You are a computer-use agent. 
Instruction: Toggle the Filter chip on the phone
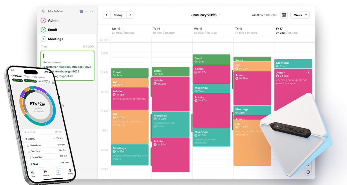(17, 80)
